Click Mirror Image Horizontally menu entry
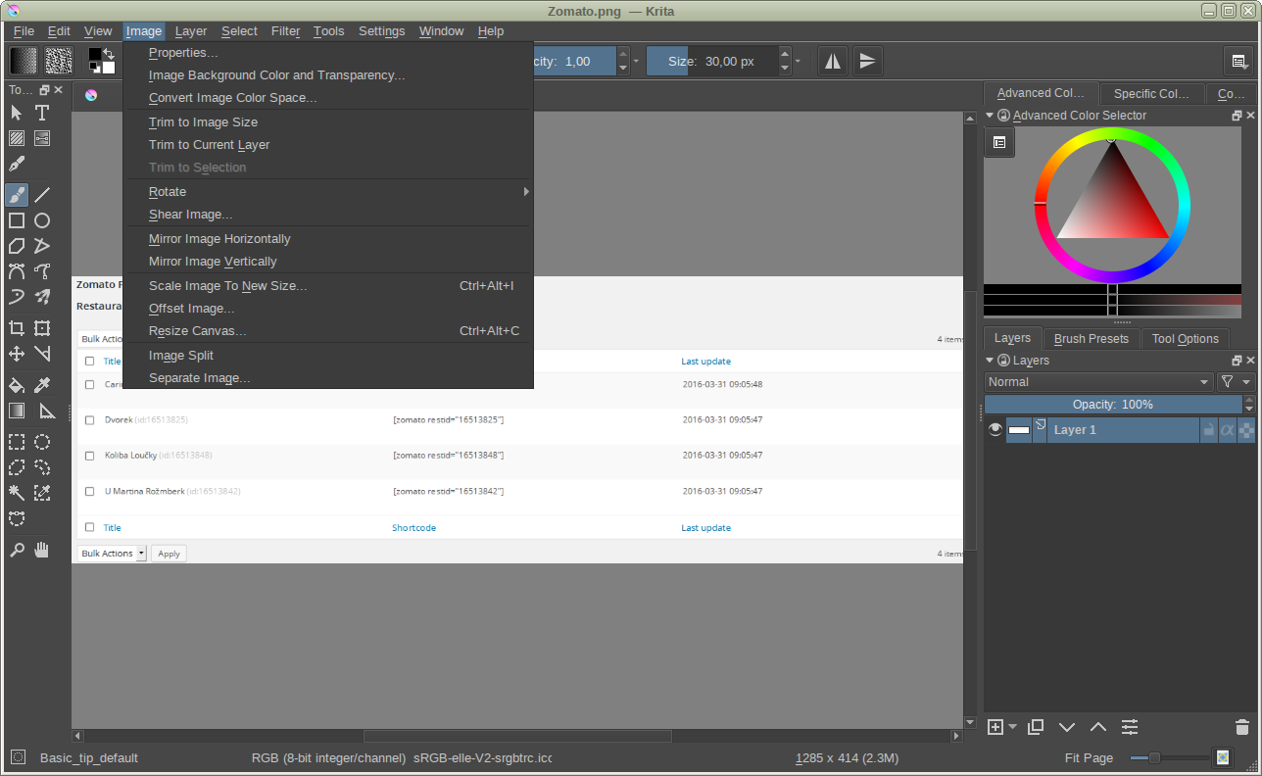The width and height of the screenshot is (1262, 776). [x=219, y=239]
